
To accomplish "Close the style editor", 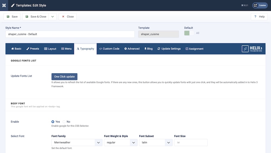I will (x=67, y=17).
